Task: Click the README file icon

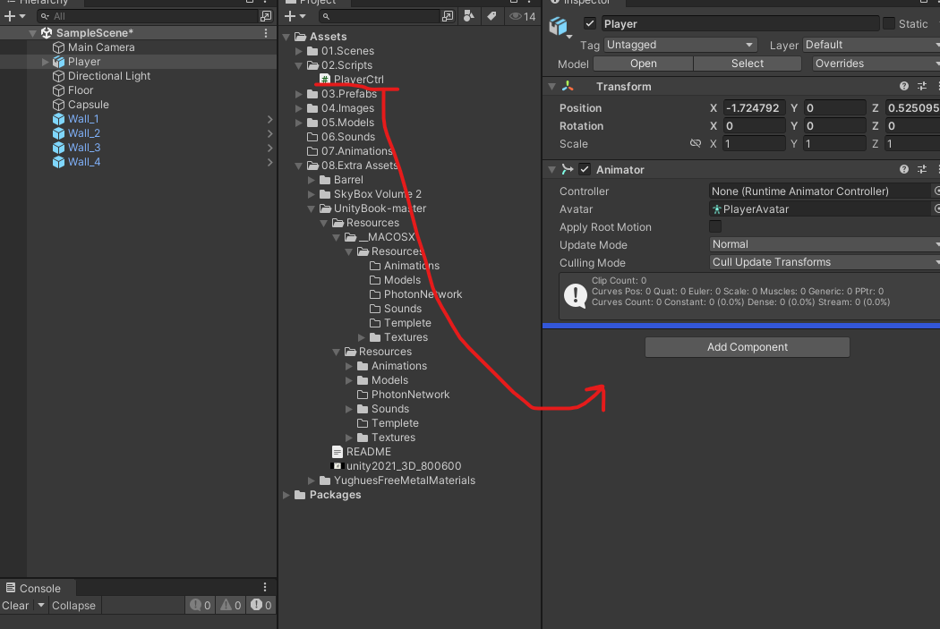Action: click(x=338, y=452)
